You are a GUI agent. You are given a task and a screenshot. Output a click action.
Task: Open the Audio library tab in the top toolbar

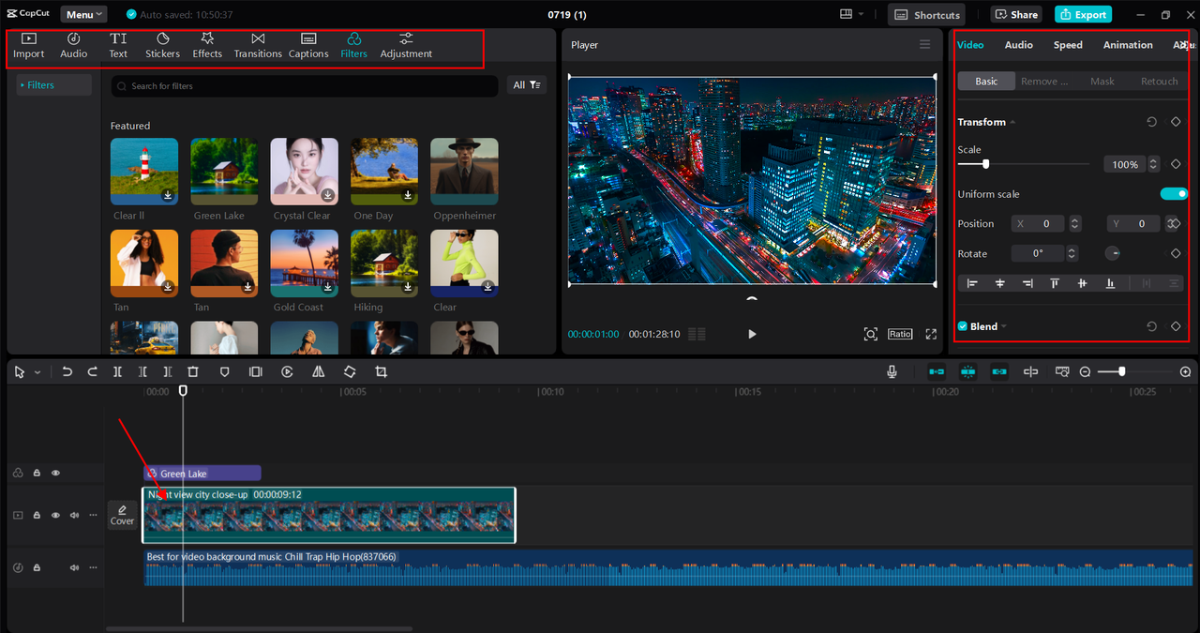pos(74,45)
